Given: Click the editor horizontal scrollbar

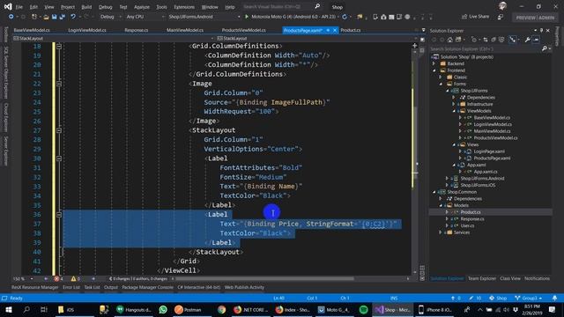Looking at the screenshot, I should pyautogui.click(x=264, y=278).
